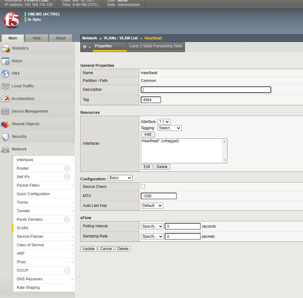
Task: Click the Acceleration gauge icon
Action: [x=5, y=99]
